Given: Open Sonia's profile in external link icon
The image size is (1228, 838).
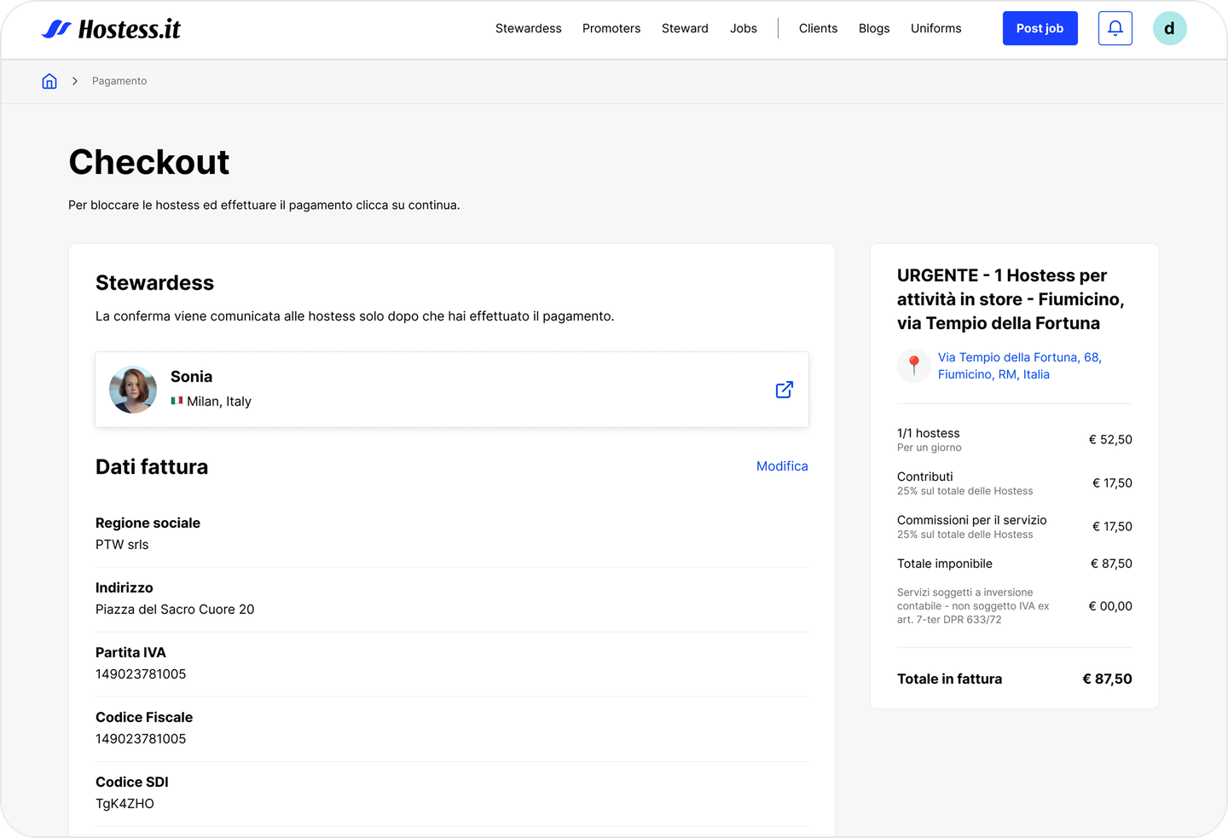Looking at the screenshot, I should (x=785, y=390).
